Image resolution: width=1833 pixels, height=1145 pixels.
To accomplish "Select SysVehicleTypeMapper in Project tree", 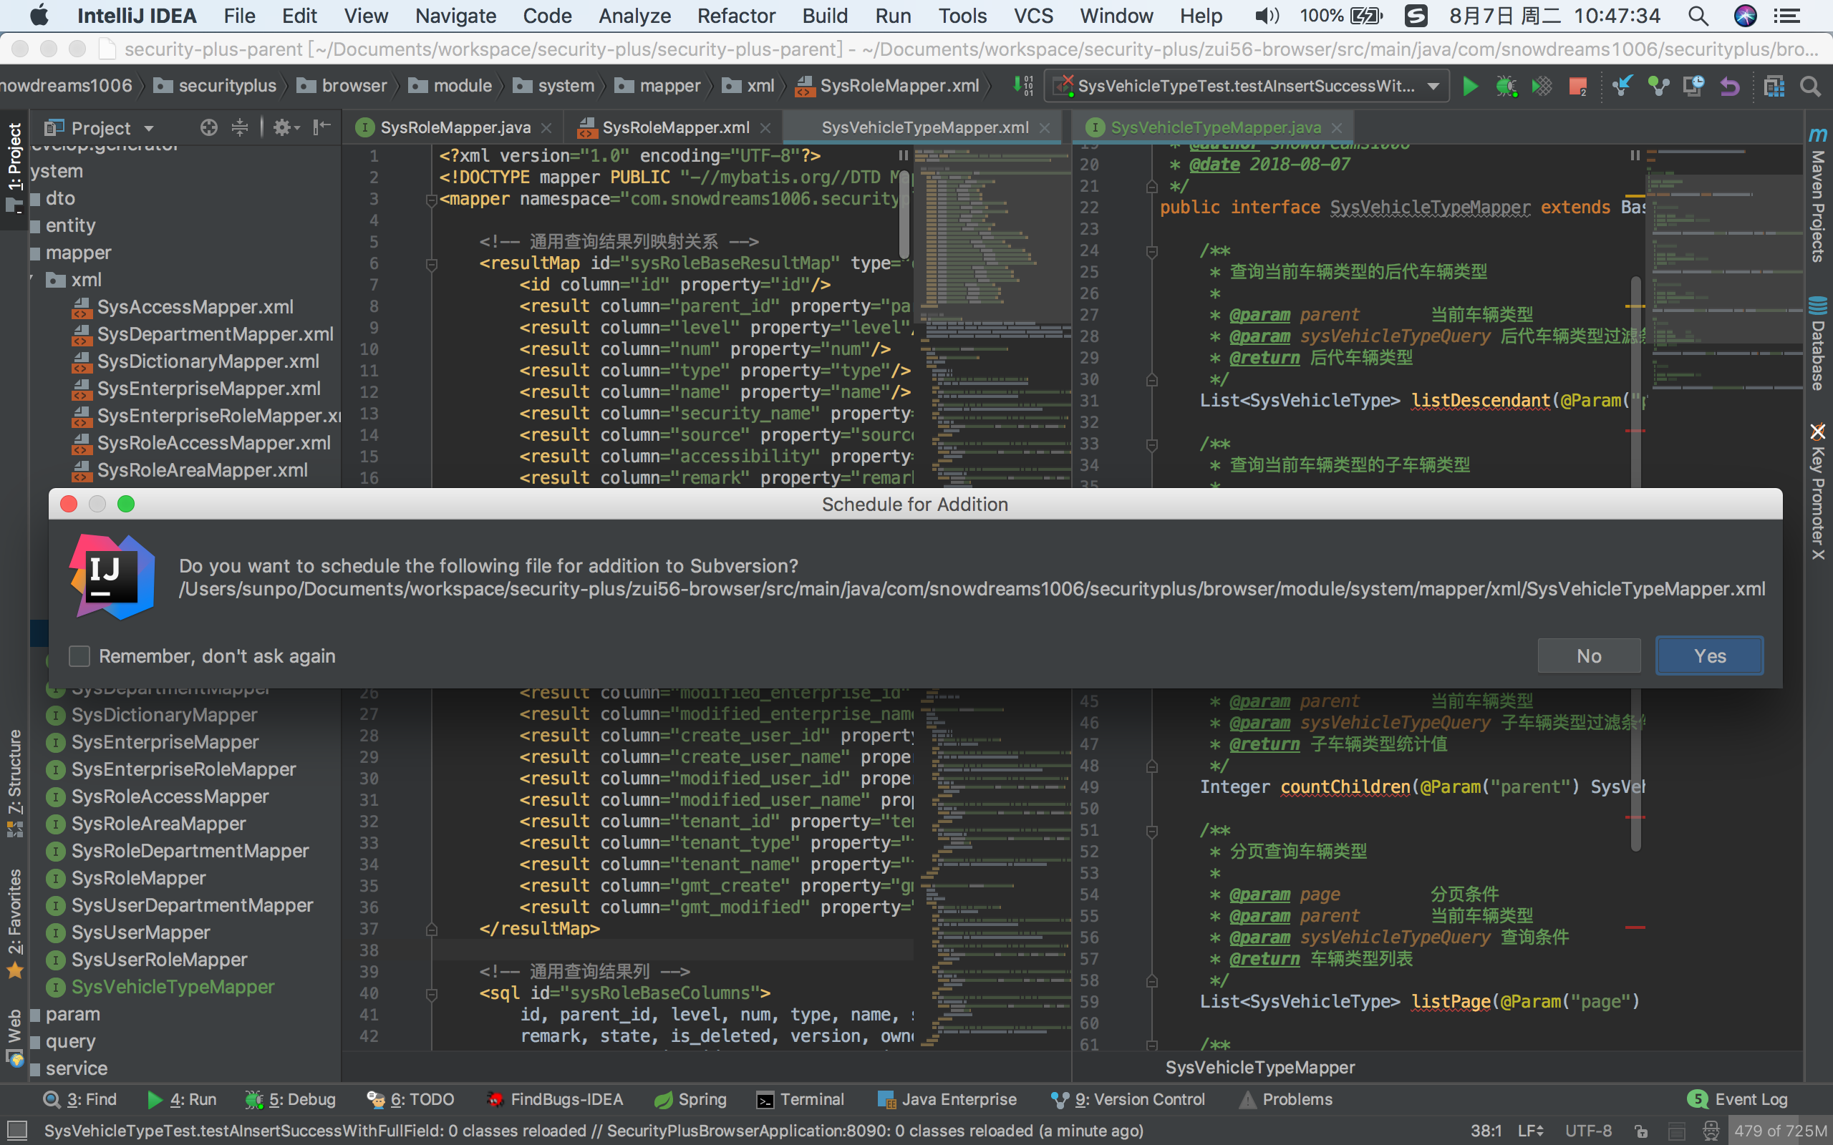I will [x=173, y=987].
